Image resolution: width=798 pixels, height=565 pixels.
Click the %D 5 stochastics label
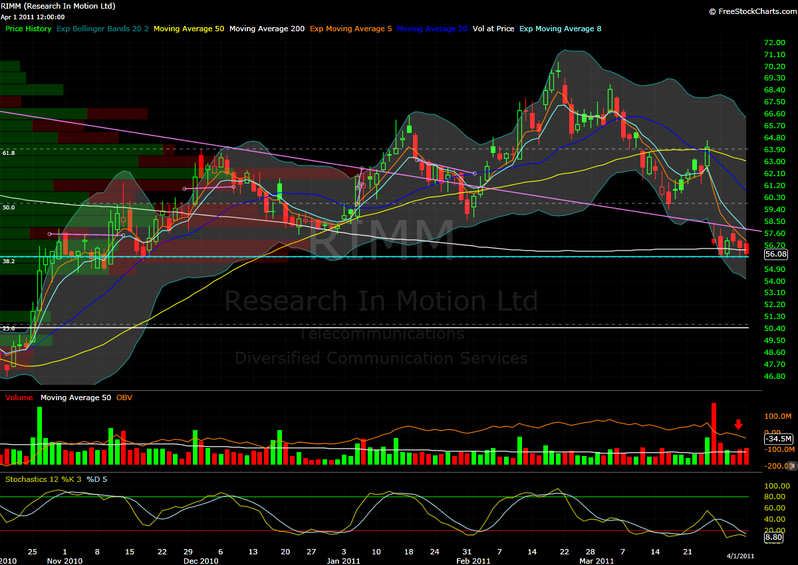tap(97, 479)
